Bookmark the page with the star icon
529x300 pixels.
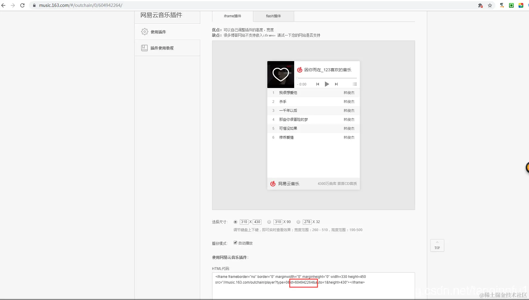click(490, 5)
